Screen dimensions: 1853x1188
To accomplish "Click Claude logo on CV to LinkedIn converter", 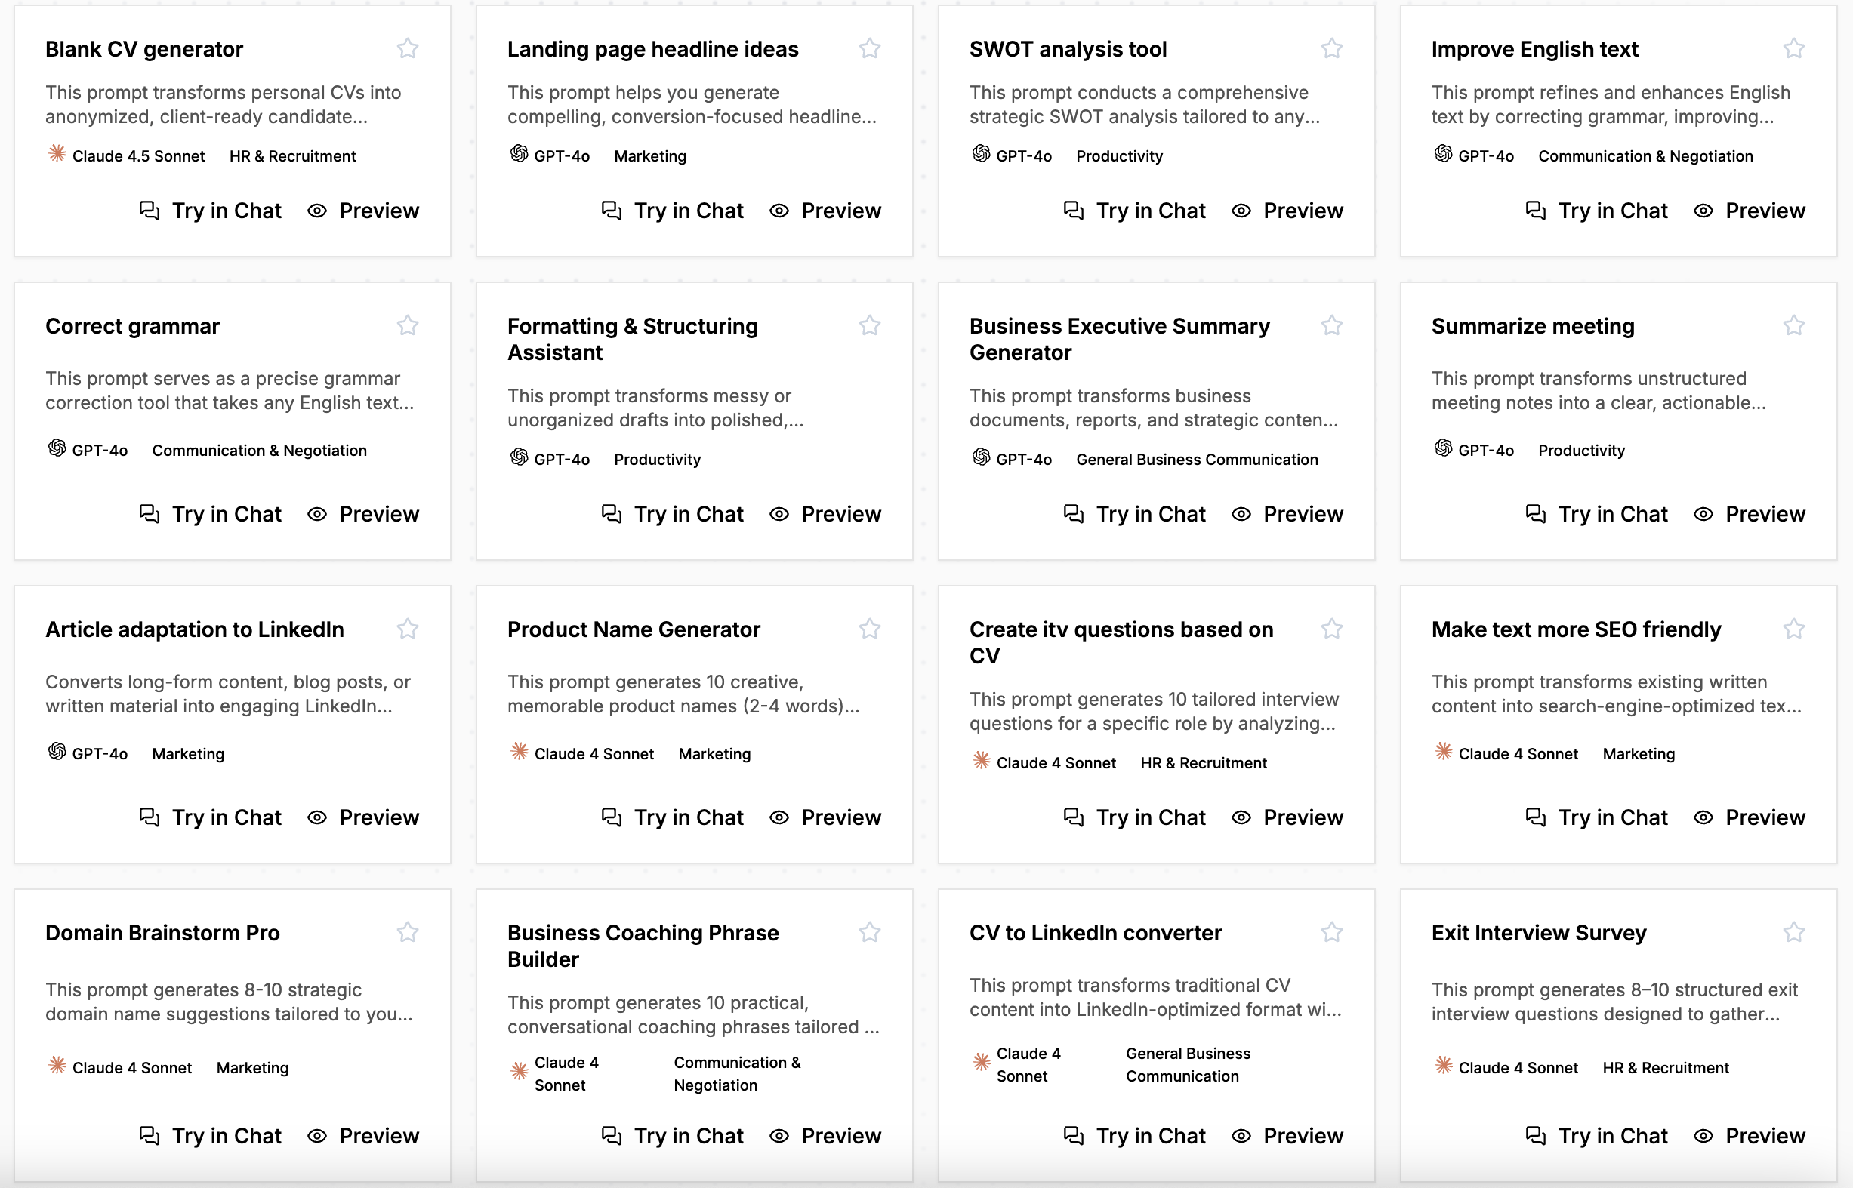I will click(981, 1062).
